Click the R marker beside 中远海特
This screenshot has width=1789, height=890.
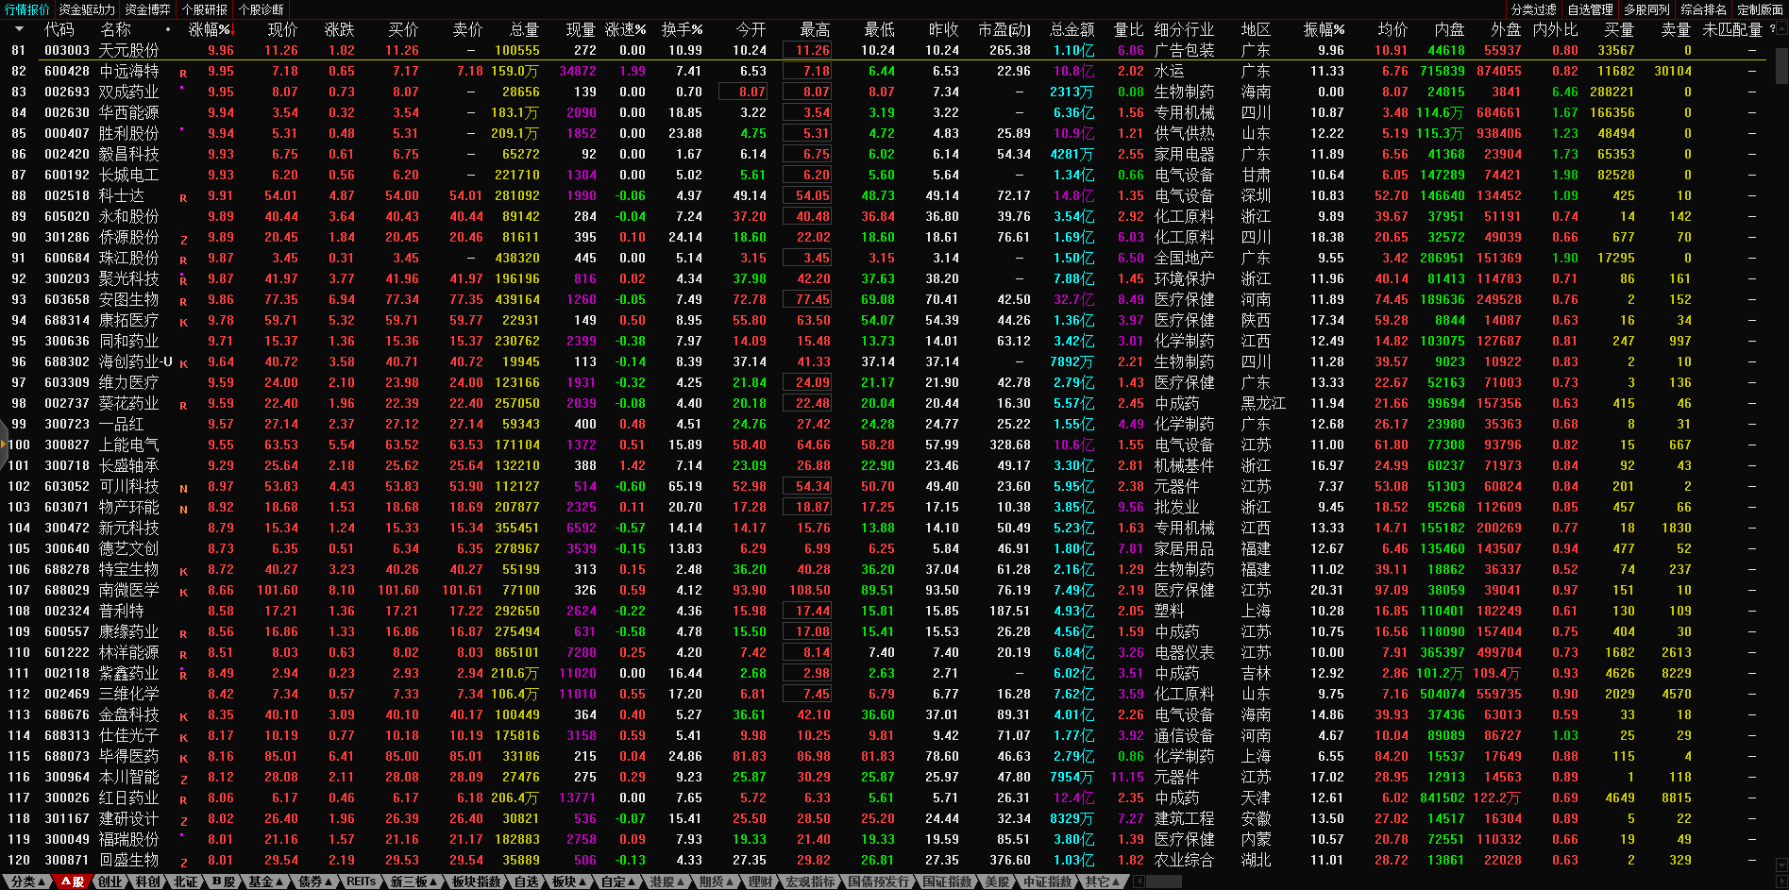click(183, 73)
